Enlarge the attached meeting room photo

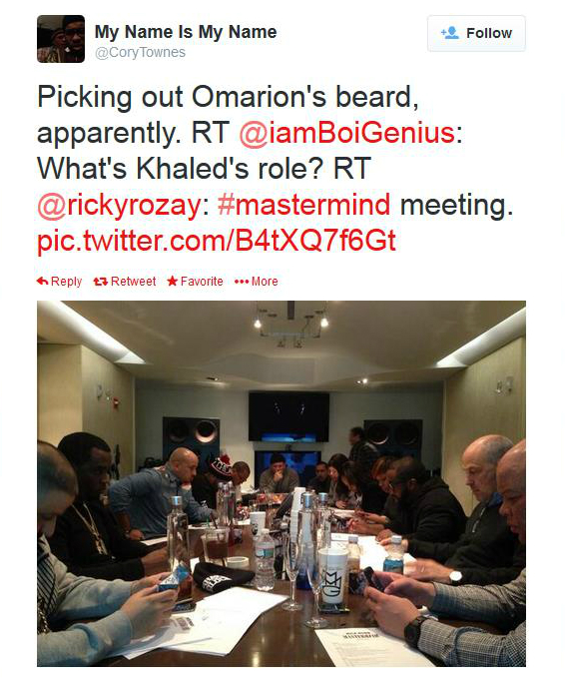[282, 483]
